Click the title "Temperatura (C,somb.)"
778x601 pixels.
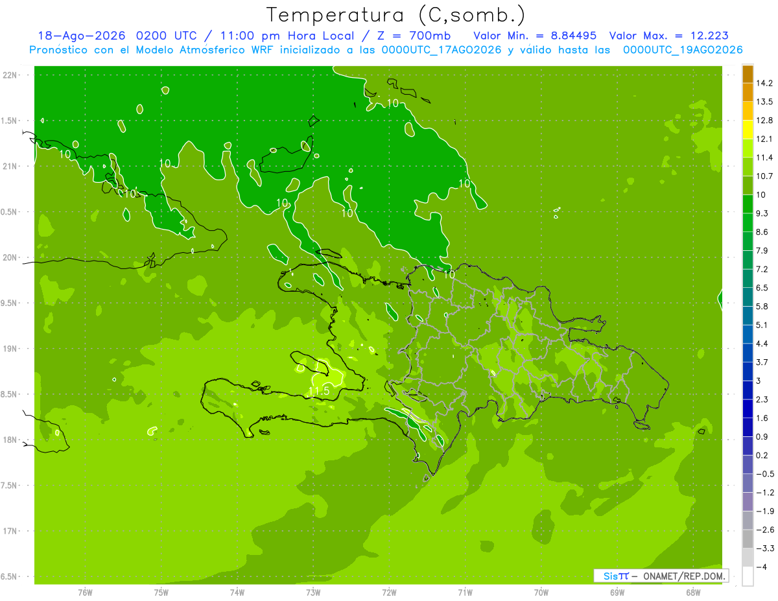click(396, 15)
